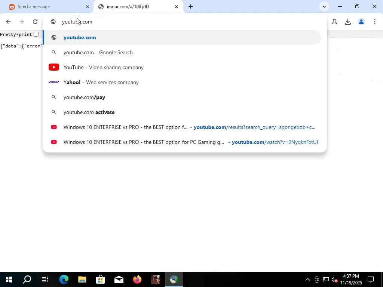Click the Yahoo logo icon in suggestions
The image size is (383, 287).
(x=54, y=82)
